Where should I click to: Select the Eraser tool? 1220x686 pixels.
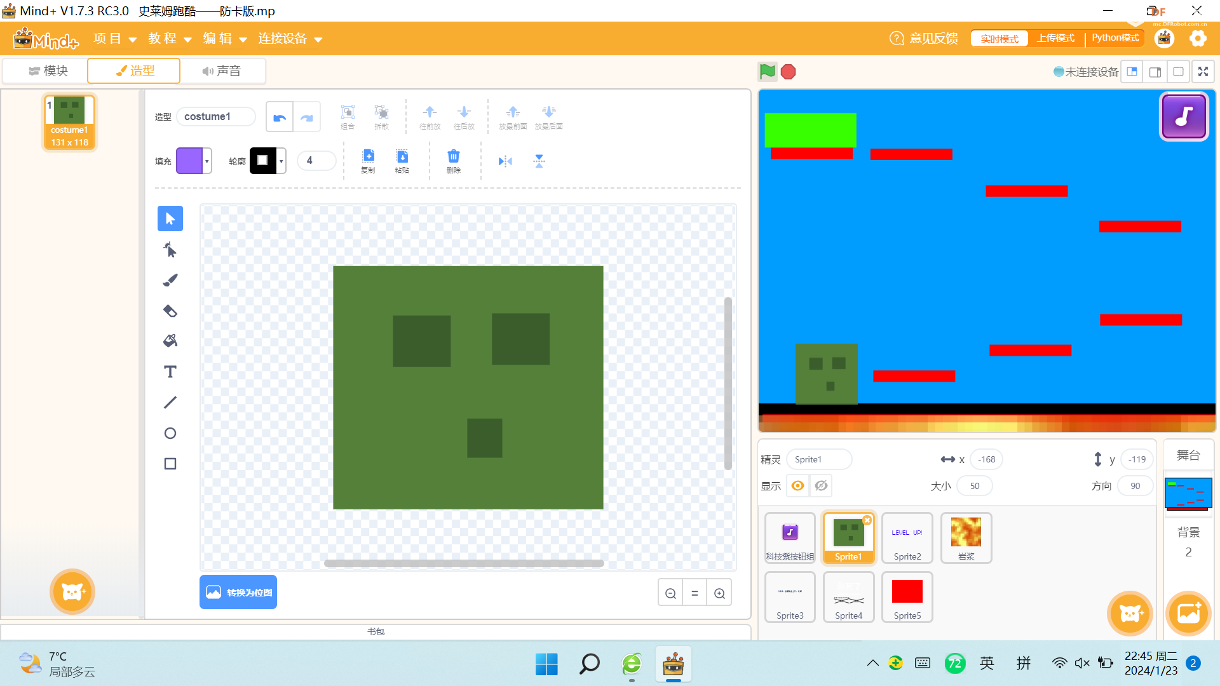point(170,311)
